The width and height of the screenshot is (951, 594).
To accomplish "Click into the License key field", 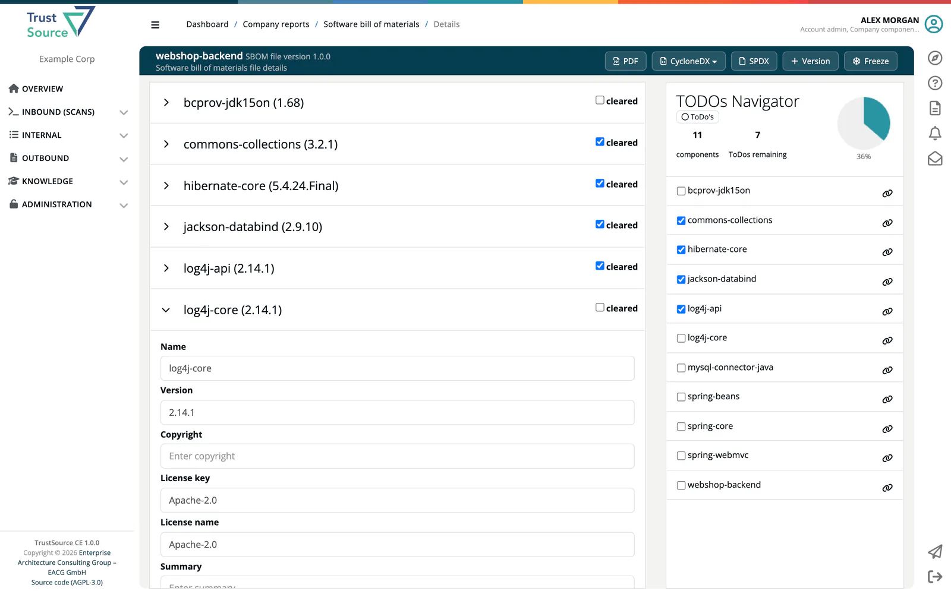I will coord(397,500).
